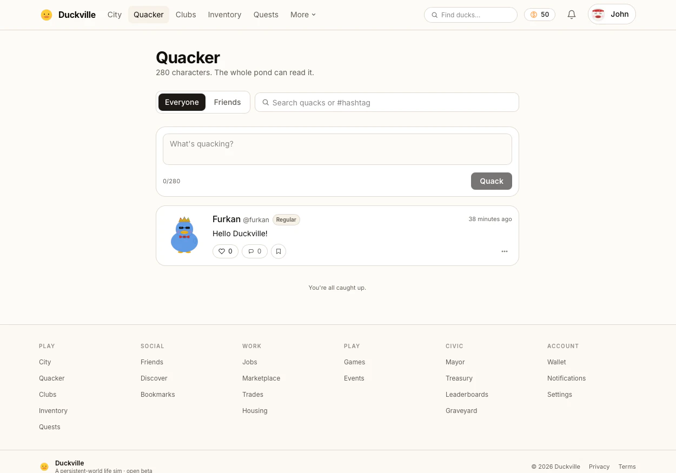This screenshot has height=473, width=676.
Task: Toggle Furkan's Regular badge
Action: (x=286, y=219)
